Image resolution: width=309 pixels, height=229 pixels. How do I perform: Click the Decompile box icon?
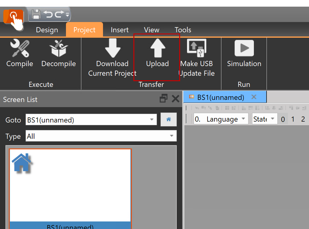point(58,48)
